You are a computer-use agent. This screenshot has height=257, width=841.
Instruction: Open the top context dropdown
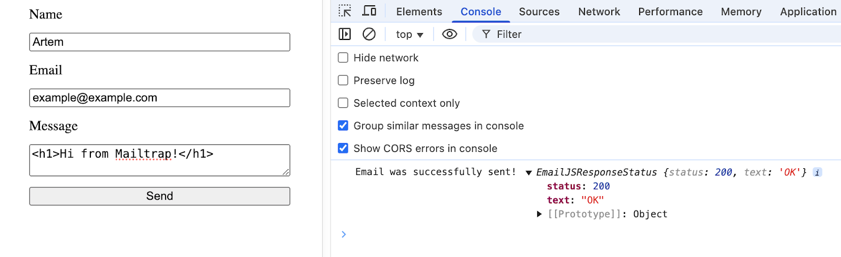click(409, 35)
